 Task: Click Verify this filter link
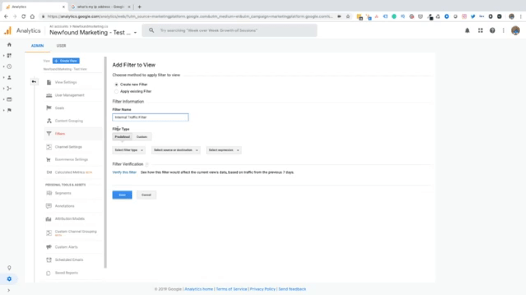(x=124, y=173)
